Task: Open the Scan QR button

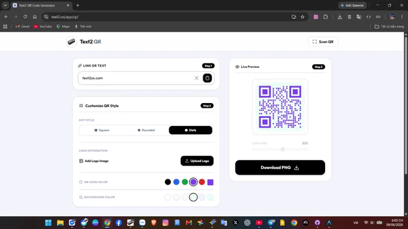Action: click(323, 41)
